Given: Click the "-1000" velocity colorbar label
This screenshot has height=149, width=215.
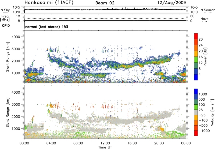Looking at the screenshot, I should [x=204, y=131].
